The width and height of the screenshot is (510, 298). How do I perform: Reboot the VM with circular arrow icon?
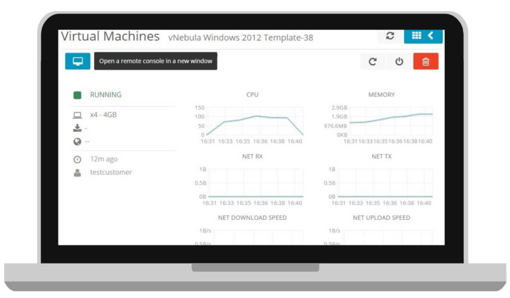[x=373, y=61]
